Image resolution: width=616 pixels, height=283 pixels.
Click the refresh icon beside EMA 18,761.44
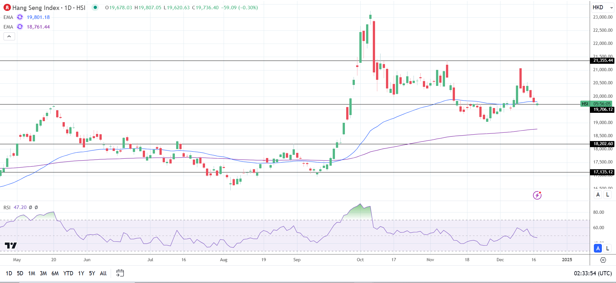20,27
